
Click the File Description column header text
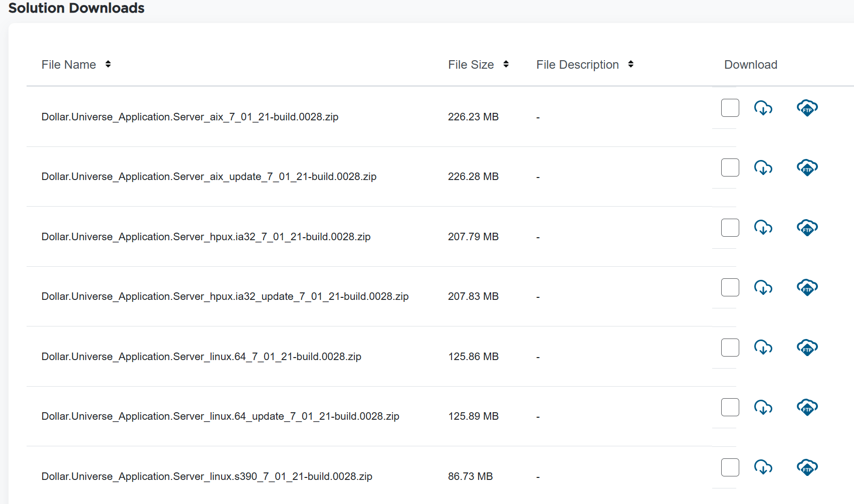pyautogui.click(x=577, y=65)
